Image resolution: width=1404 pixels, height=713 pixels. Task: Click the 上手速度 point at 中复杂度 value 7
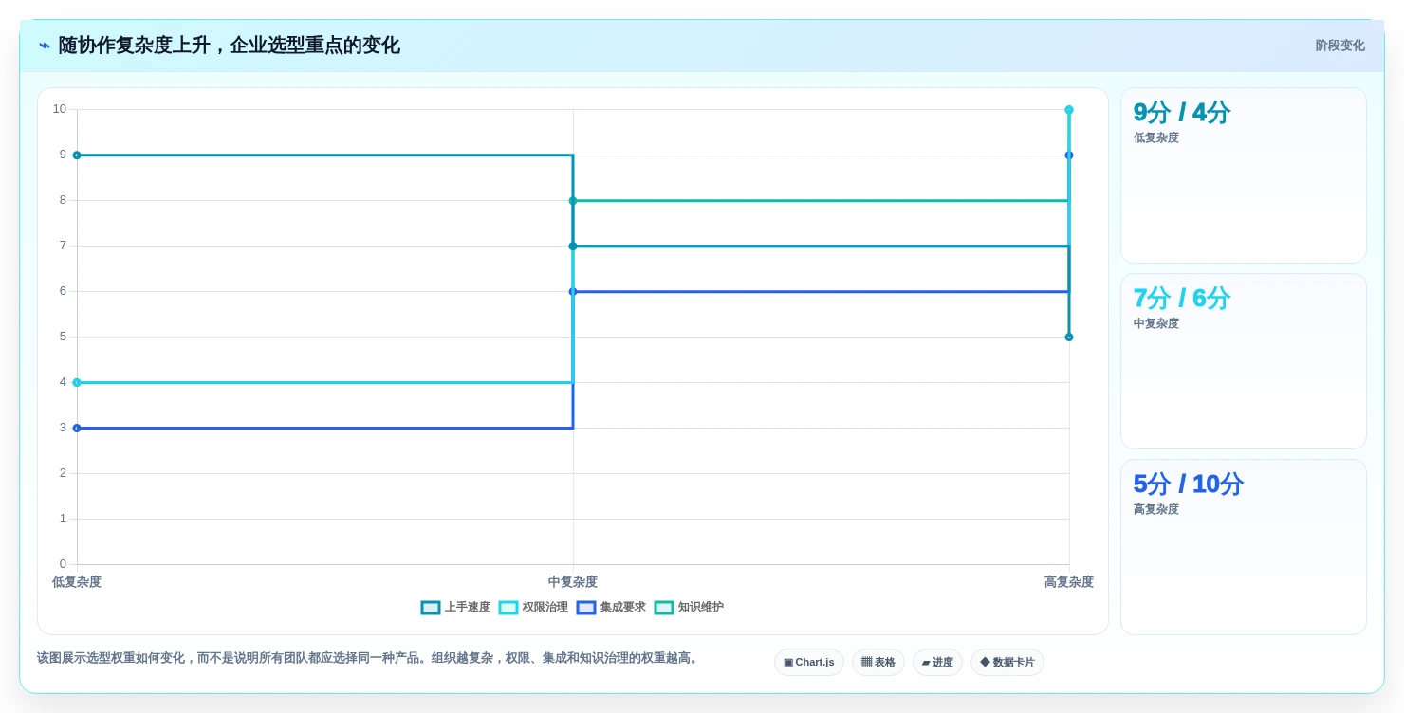click(x=573, y=247)
